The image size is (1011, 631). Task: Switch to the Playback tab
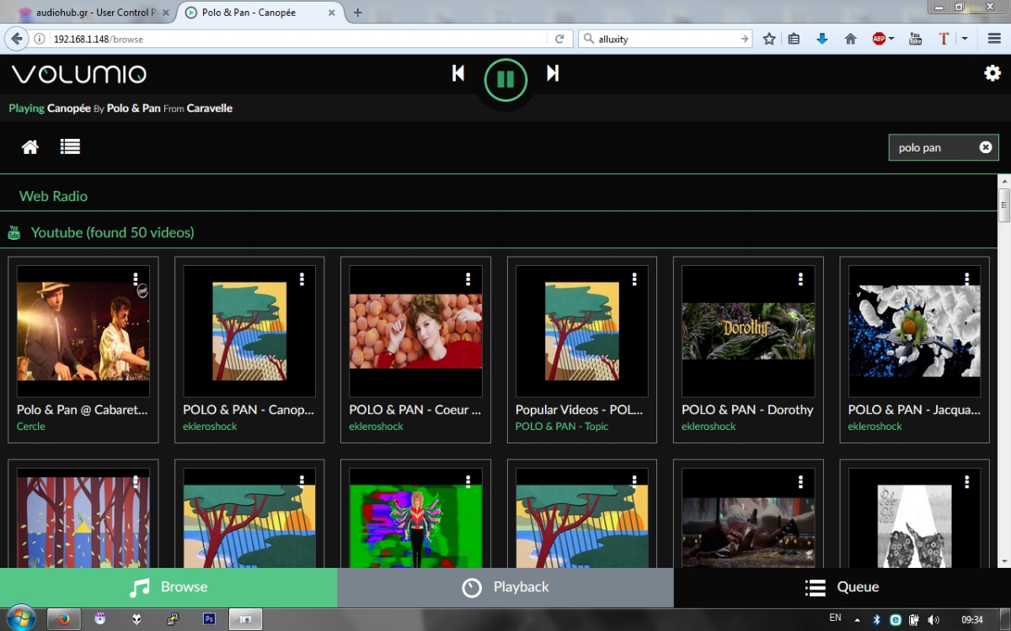[x=505, y=586]
